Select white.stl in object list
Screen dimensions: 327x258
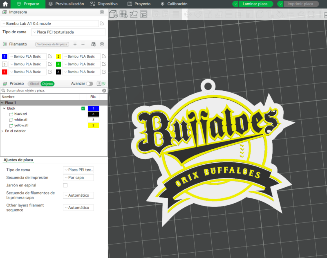click(x=21, y=120)
